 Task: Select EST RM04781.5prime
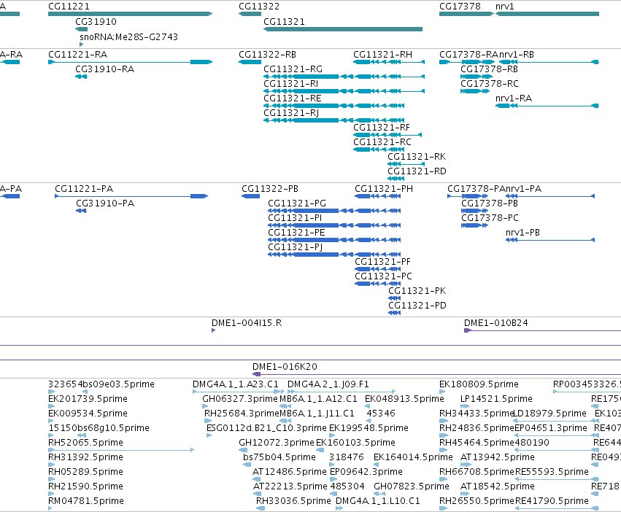86,501
